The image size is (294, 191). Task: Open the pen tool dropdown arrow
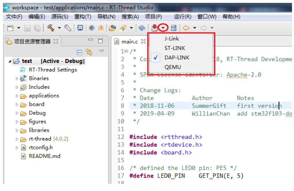click(131, 28)
